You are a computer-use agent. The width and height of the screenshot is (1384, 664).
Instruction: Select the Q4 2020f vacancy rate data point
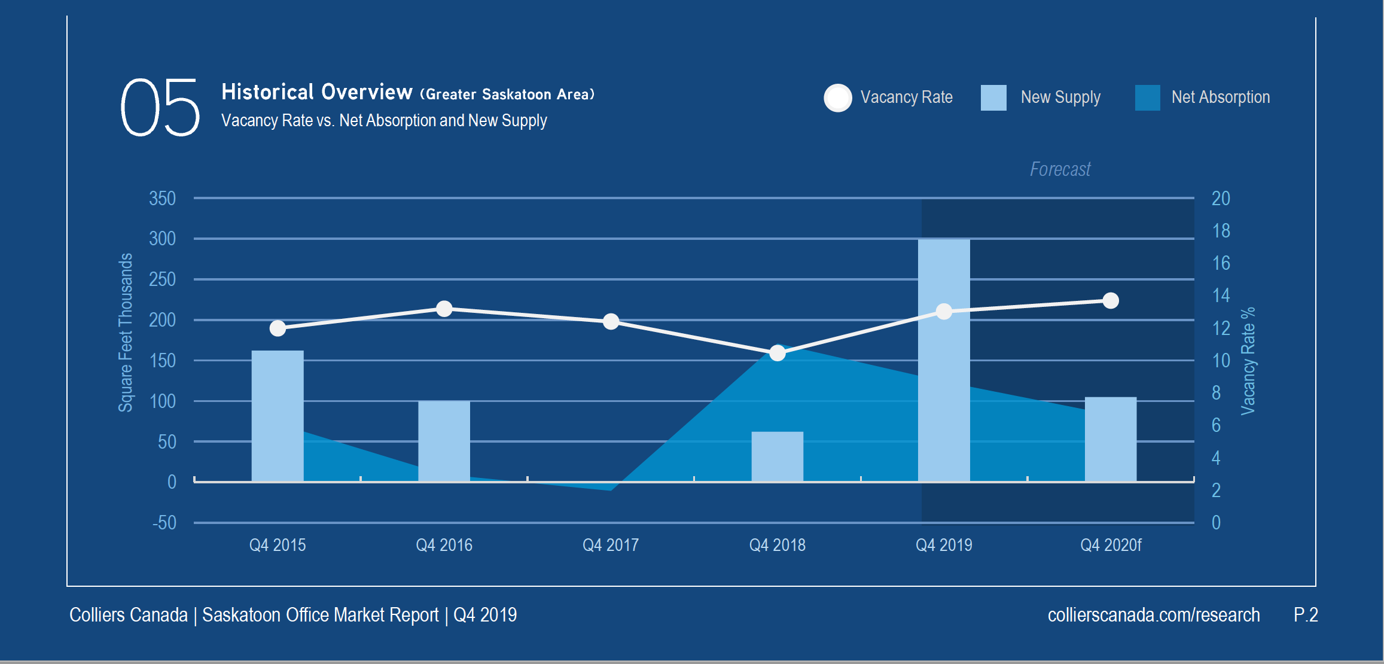tap(1111, 301)
